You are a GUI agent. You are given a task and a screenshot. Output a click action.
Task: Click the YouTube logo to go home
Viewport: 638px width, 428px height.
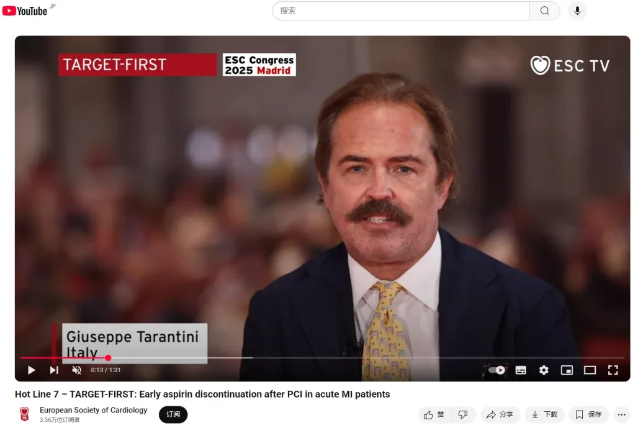[25, 11]
